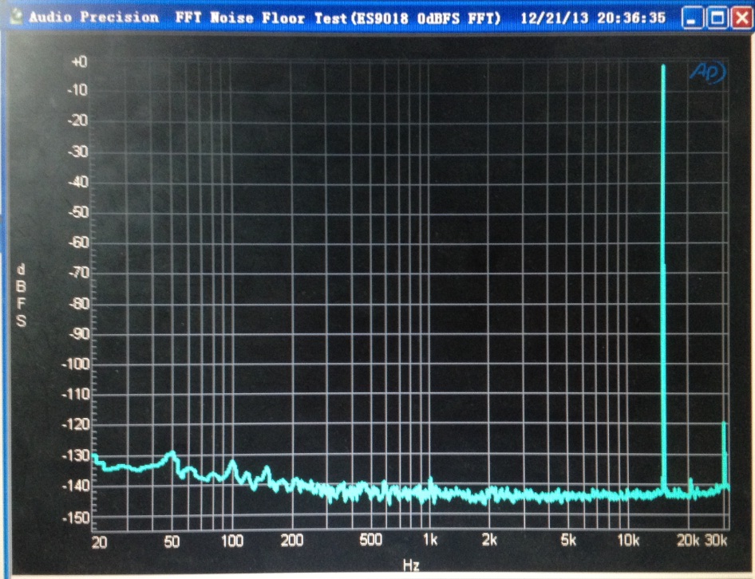Click the window title 'FFT Noise Floor Test'
Image resolution: width=755 pixels, height=579 pixels.
(260, 18)
